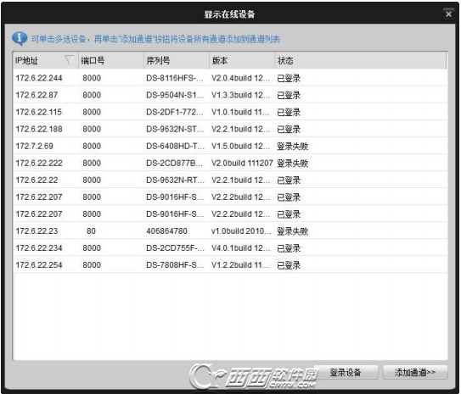Select device row 172.6.22.115
461x394 pixels.
pyautogui.click(x=230, y=112)
